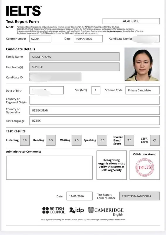Screen dimensions: 166x235
Task: Click the Test Report Form Number label
Action: 106,196
